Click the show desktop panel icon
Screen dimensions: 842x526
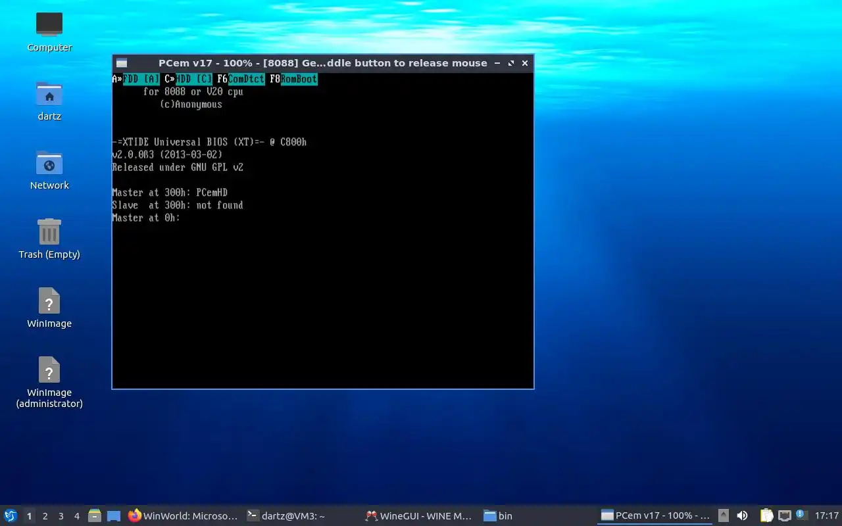click(x=114, y=516)
